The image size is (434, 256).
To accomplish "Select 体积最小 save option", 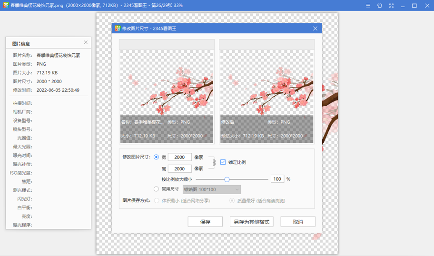I will 157,201.
